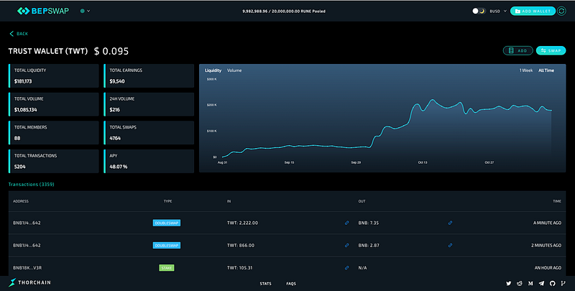Open the Twitter footer icon
Image resolution: width=575 pixels, height=291 pixels.
coord(509,283)
